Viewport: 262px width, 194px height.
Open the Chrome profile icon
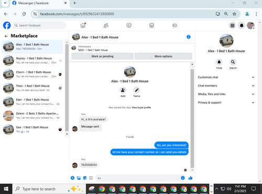coord(247,14)
